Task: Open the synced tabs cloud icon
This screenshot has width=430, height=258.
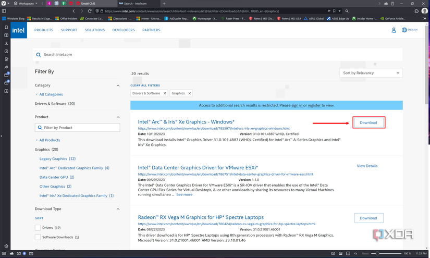Action: coord(386,3)
